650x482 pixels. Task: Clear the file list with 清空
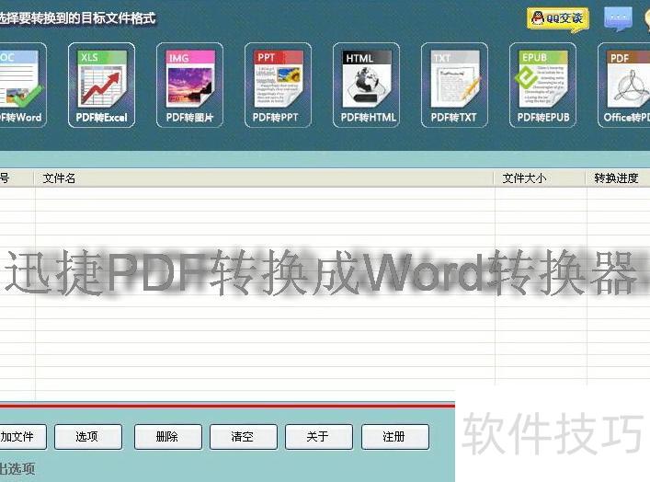click(x=243, y=437)
